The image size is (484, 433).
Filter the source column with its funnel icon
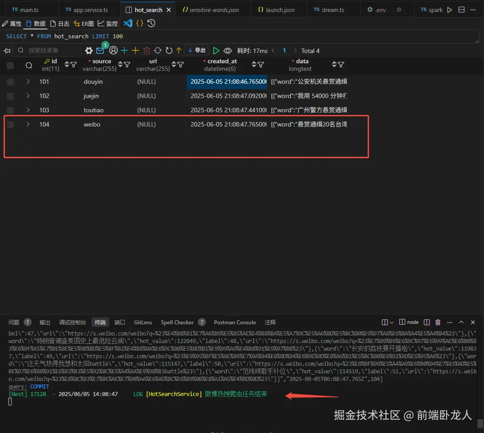tap(127, 65)
